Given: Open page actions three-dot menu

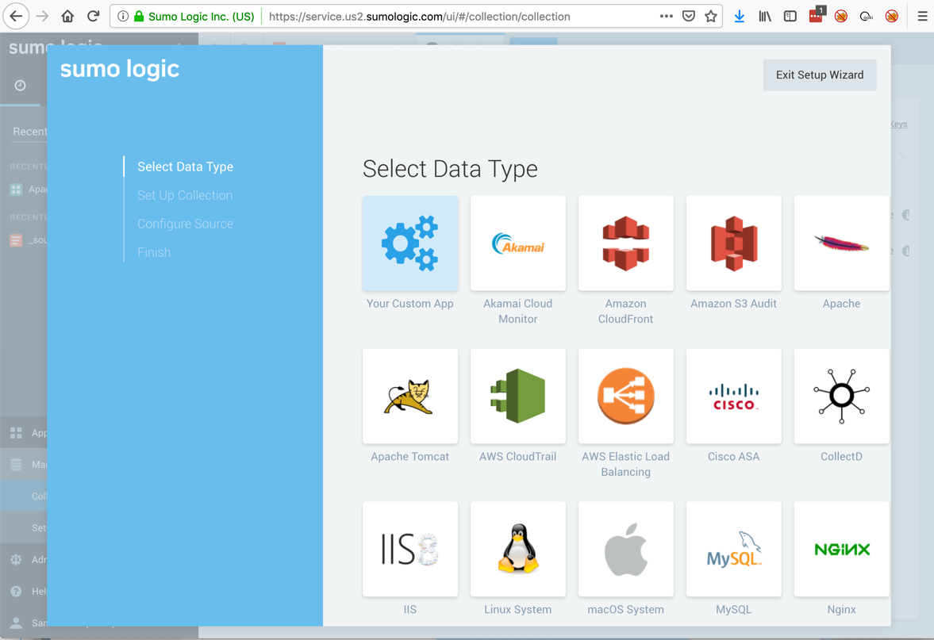Looking at the screenshot, I should (666, 16).
